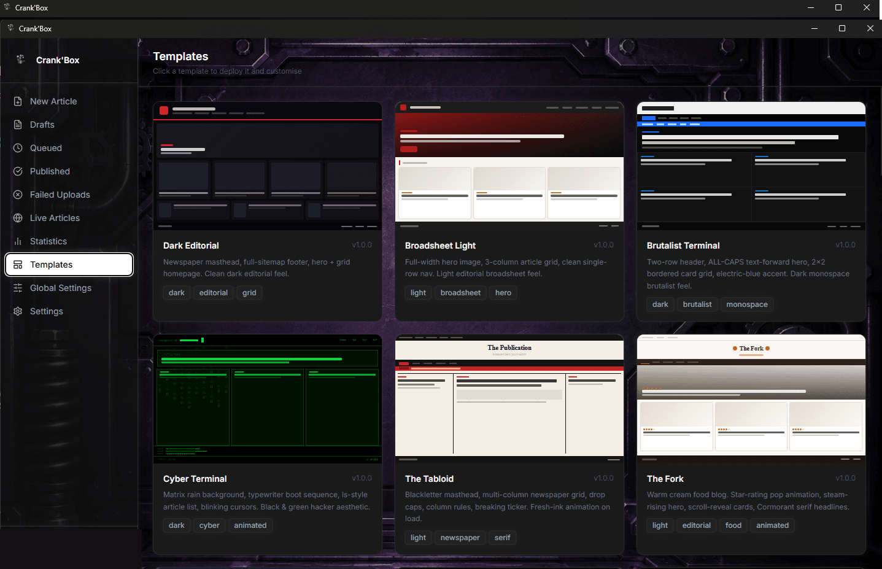Open the Queued section
Image resolution: width=882 pixels, height=569 pixels.
pyautogui.click(x=69, y=148)
